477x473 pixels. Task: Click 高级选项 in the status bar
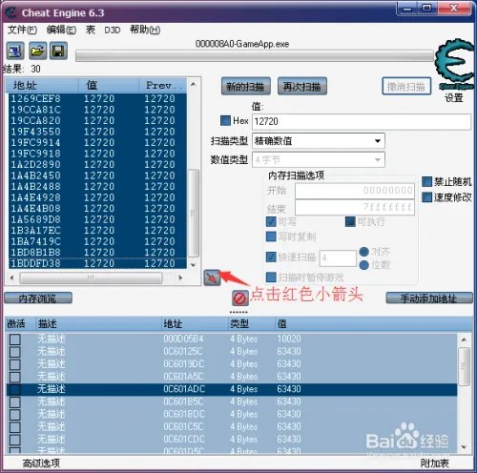(41, 463)
